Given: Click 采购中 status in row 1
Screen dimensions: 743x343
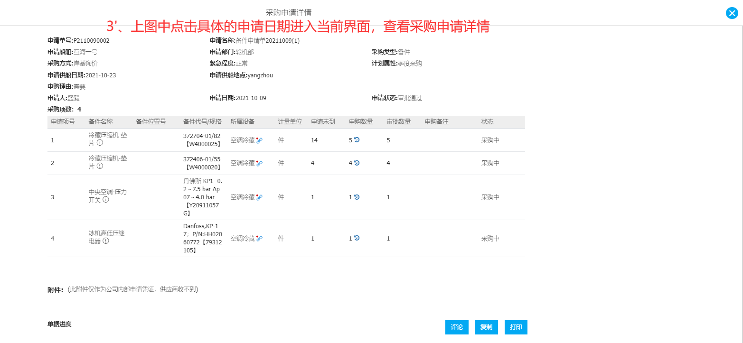Looking at the screenshot, I should pos(490,140).
